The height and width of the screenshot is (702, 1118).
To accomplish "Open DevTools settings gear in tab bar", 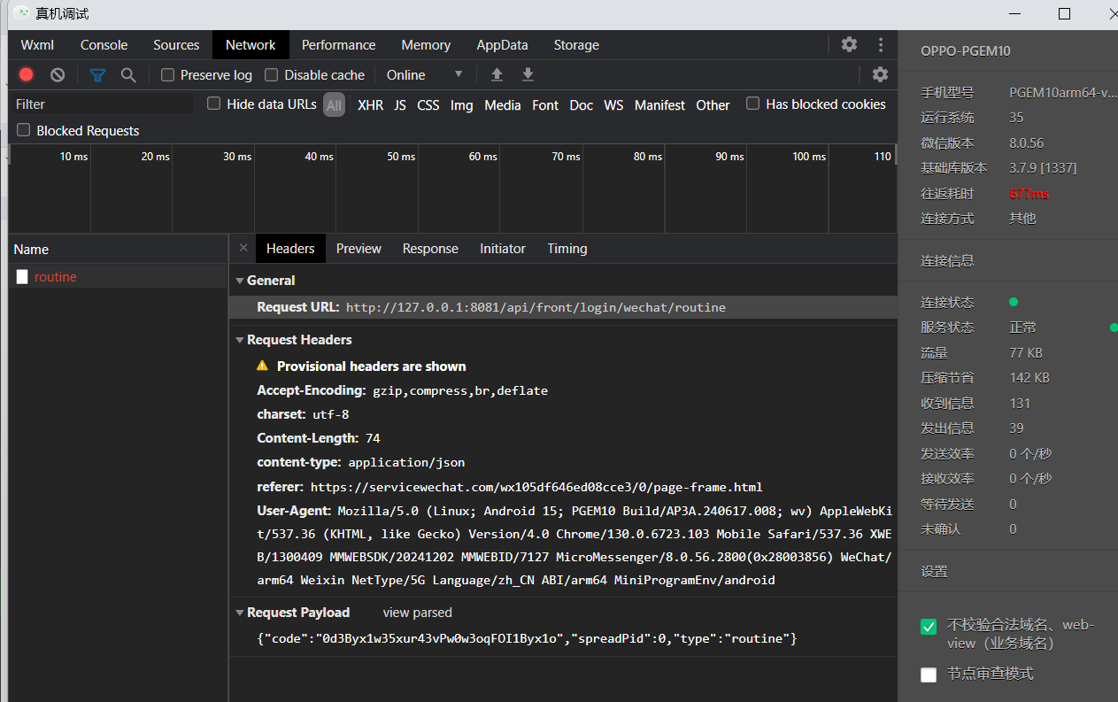I will pyautogui.click(x=849, y=44).
